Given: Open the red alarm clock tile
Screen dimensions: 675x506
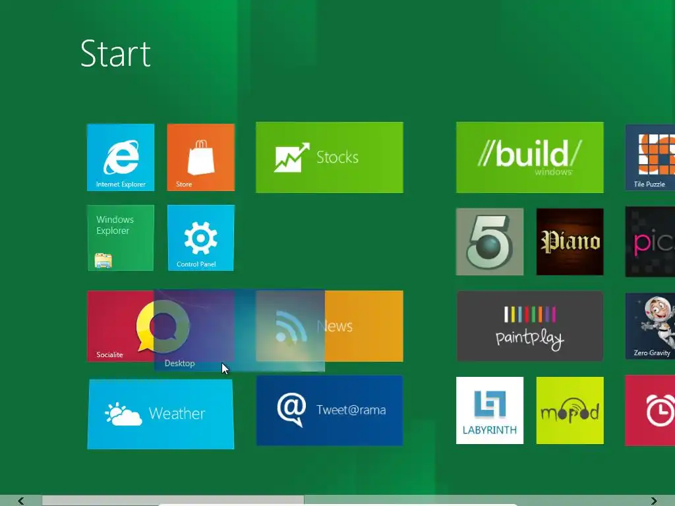Looking at the screenshot, I should (650, 410).
